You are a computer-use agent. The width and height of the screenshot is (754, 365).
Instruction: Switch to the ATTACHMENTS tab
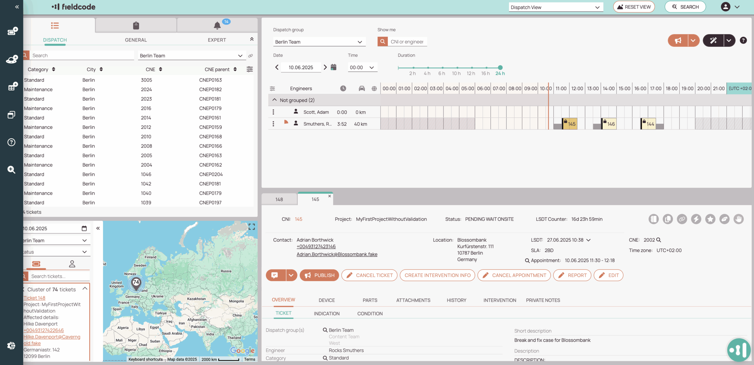pos(413,300)
